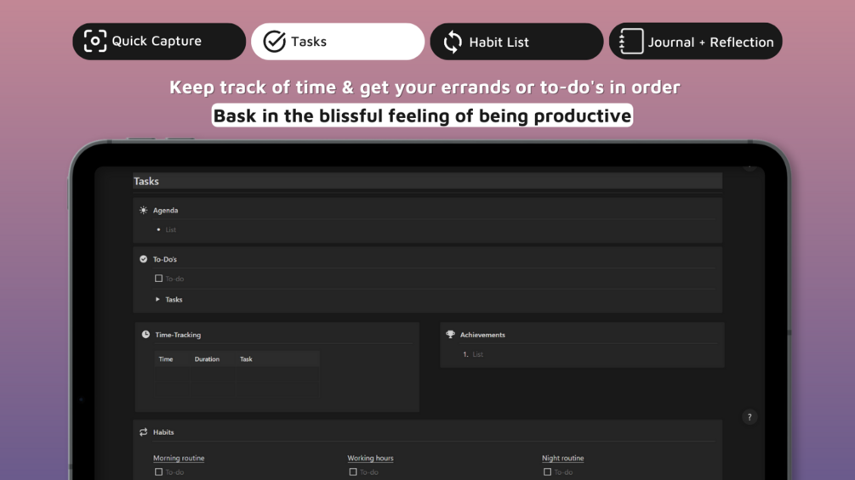855x480 pixels.
Task: Click the Time column header
Action: point(166,359)
